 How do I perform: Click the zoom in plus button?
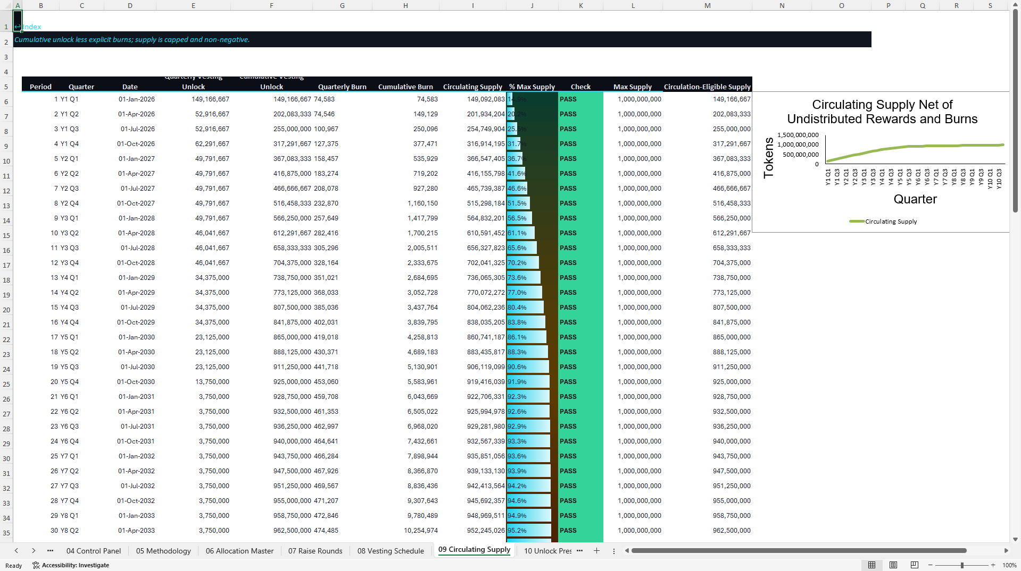[993, 565]
